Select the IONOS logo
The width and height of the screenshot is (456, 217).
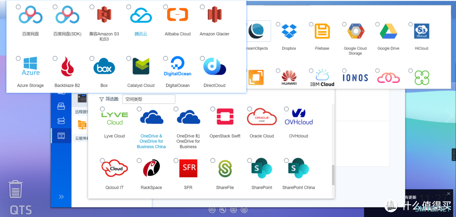point(356,78)
